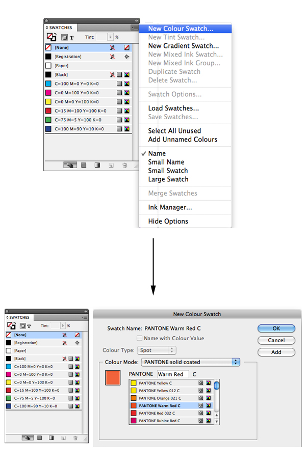The height and width of the screenshot is (467, 306).
Task: Choose Ink Manager menu item
Action: tap(170, 207)
